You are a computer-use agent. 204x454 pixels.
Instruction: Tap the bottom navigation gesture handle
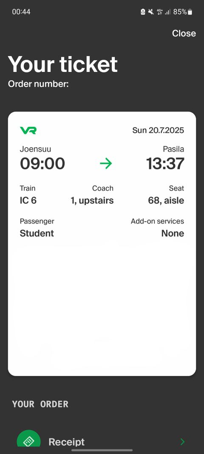(102, 450)
